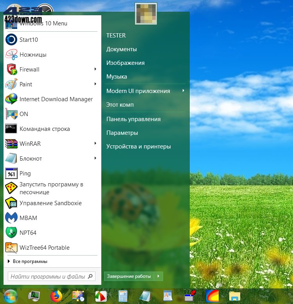Launch WizTree64 Portable
The height and width of the screenshot is (304, 293).
(x=44, y=248)
